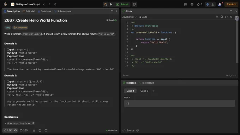The width and height of the screenshot is (240, 135).
Task: Switch to the Editorial tab
Action: tap(29, 11)
